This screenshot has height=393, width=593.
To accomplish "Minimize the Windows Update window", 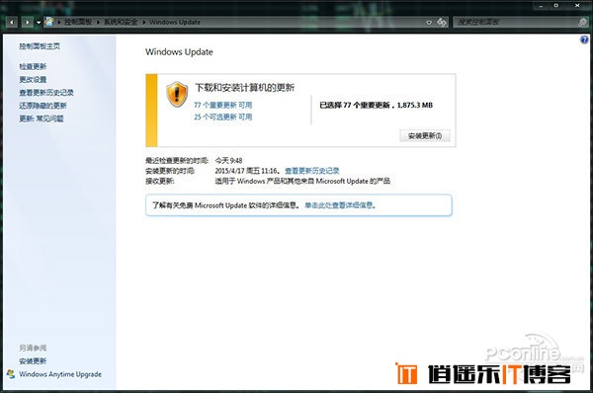I will pos(541,6).
